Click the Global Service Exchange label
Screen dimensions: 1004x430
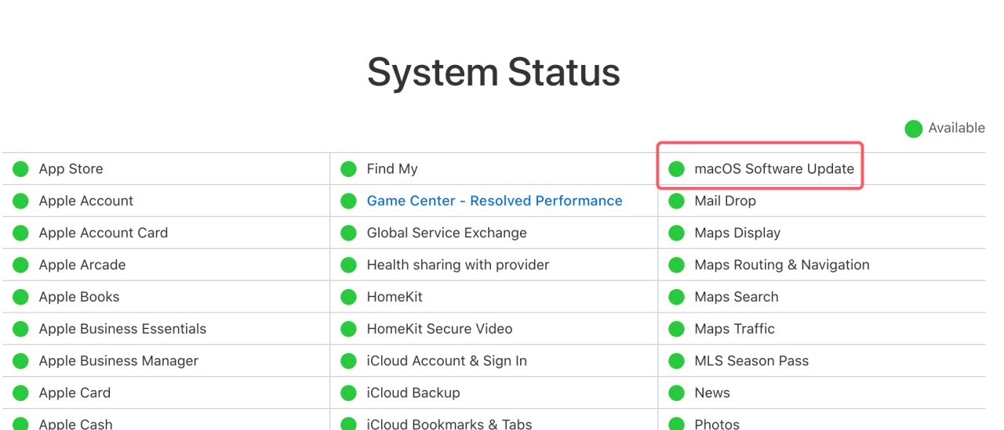446,233
